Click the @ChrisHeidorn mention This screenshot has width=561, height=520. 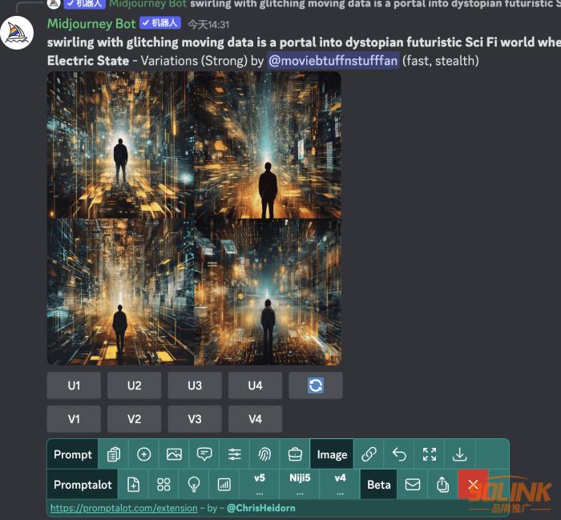coord(260,508)
